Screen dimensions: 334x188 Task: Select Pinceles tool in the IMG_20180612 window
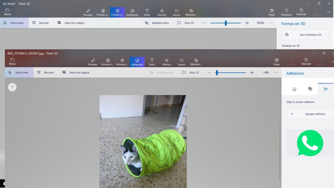(93, 62)
